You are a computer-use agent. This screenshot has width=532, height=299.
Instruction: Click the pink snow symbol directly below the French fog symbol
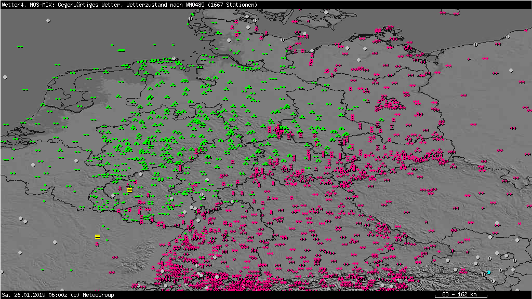pyautogui.click(x=97, y=244)
